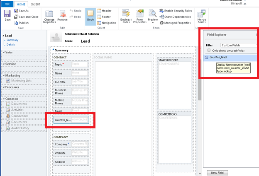The image size is (259, 176).
Task: Open the FILE tab
Action: pos(7,4)
